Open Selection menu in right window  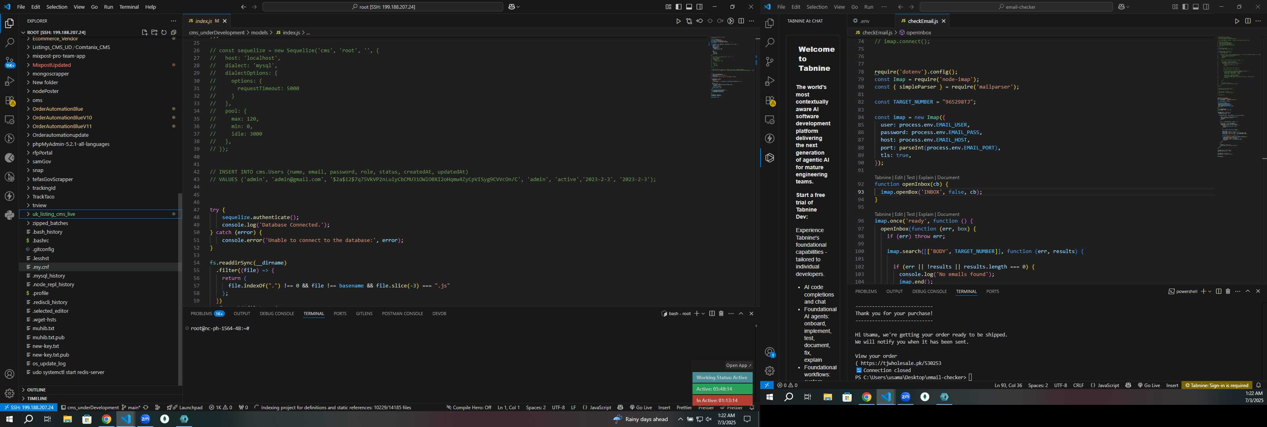coord(817,7)
